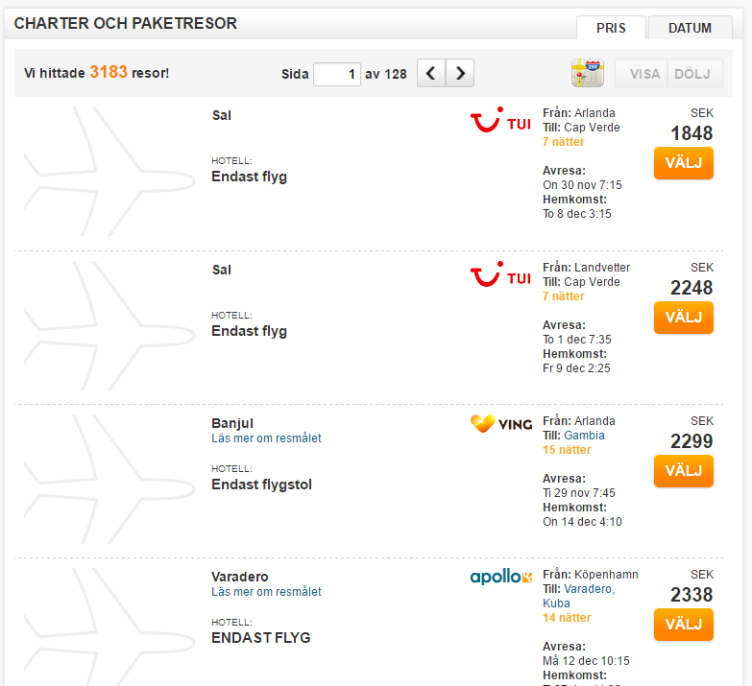Choose the 2338 SEK Varadero trip VÄLJ button
752x686 pixels.
[x=684, y=625]
